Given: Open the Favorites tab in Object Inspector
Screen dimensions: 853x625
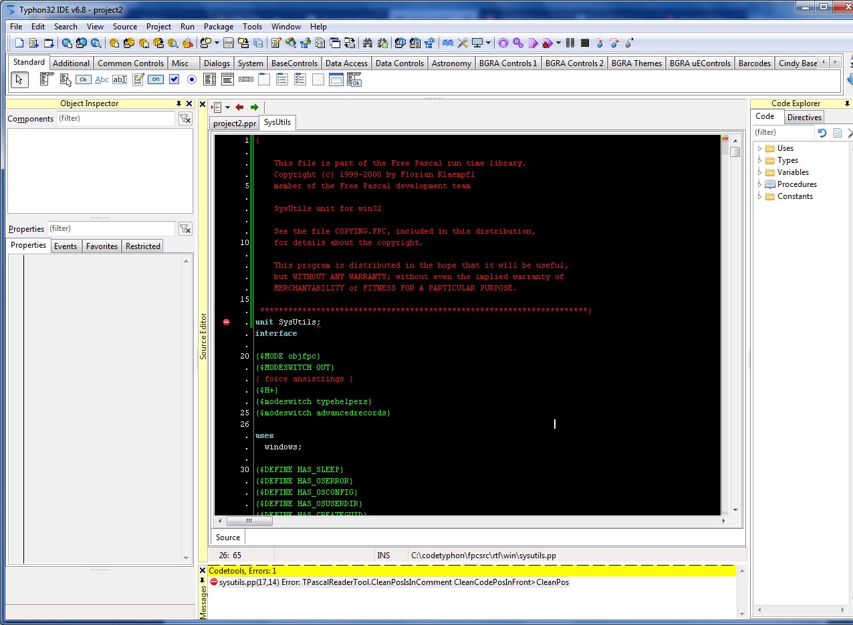Looking at the screenshot, I should point(102,246).
